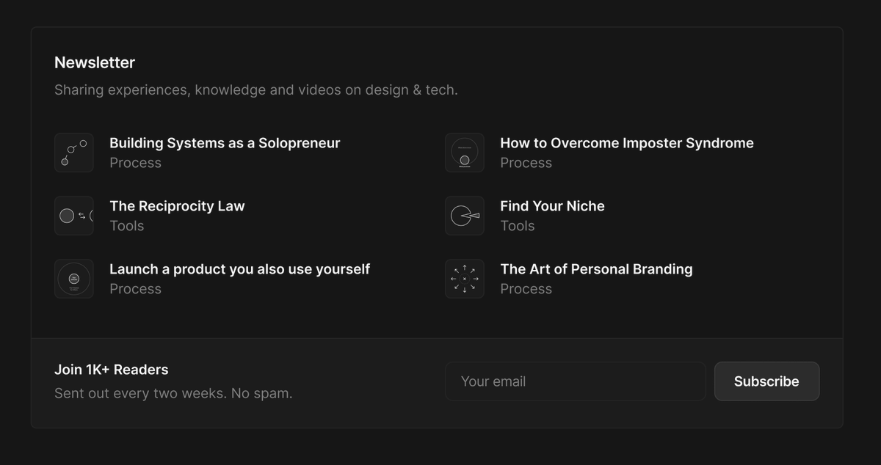The height and width of the screenshot is (465, 881).
Task: Click the 'Sharing experiences, knowledge and videos' subtitle
Action: coord(256,90)
